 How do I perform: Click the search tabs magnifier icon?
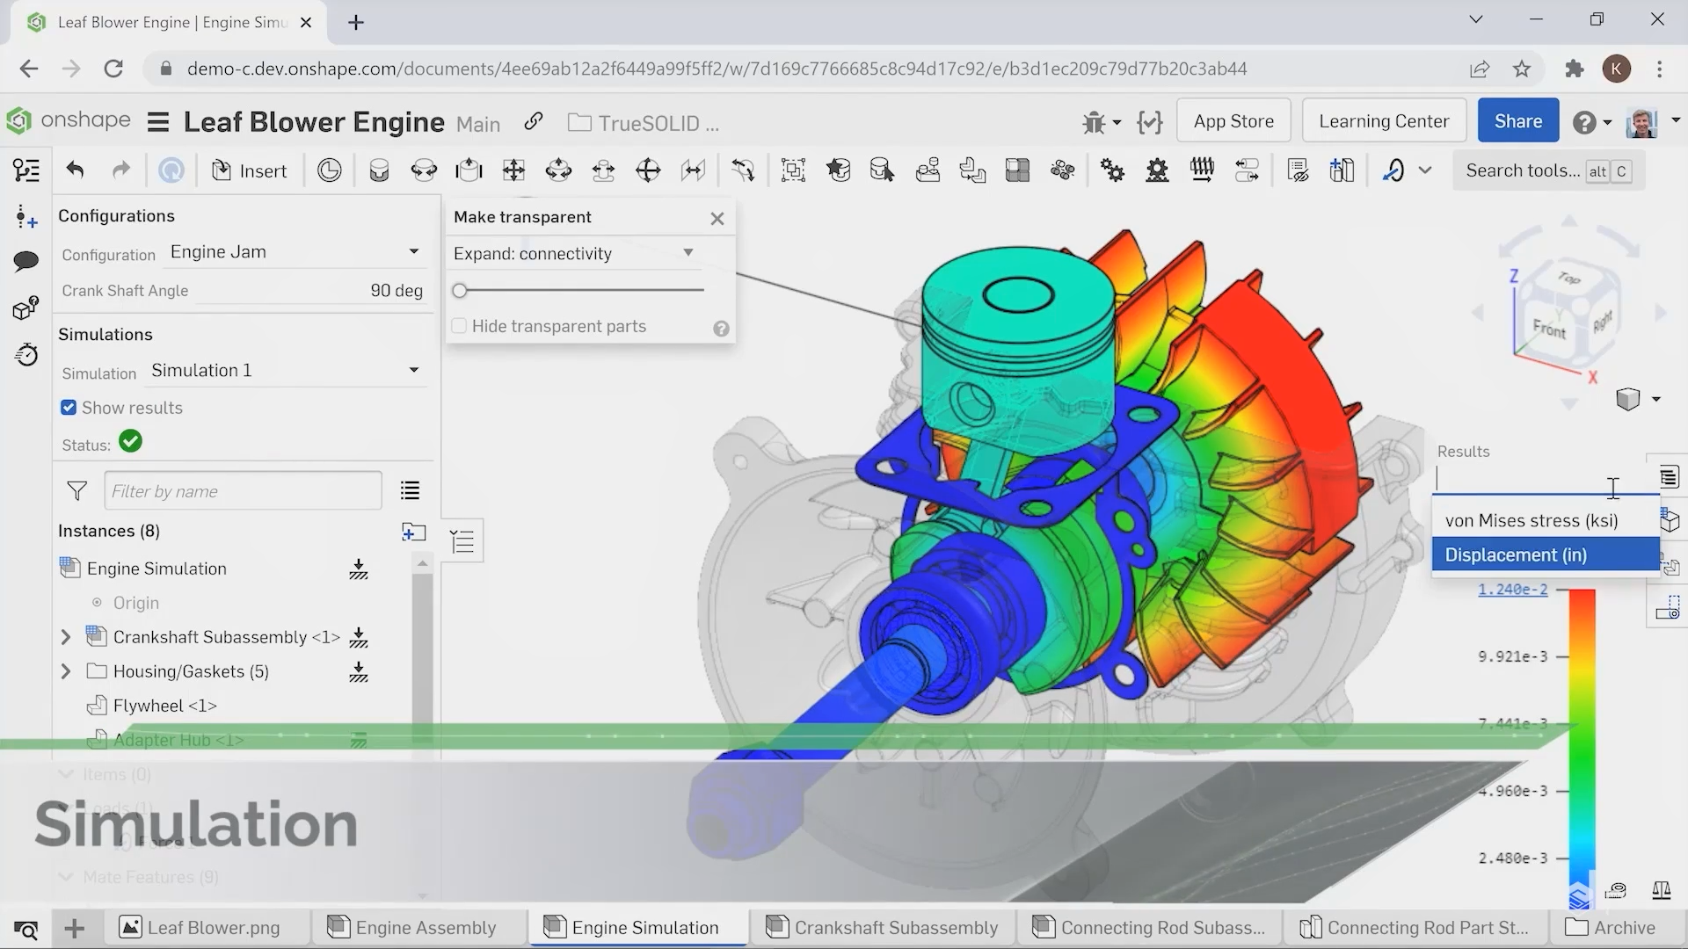[x=26, y=929]
